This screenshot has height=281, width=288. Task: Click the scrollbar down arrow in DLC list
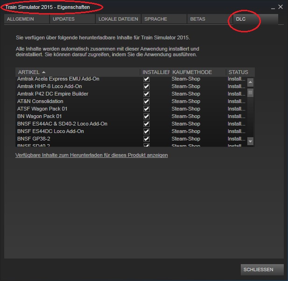pos(250,141)
